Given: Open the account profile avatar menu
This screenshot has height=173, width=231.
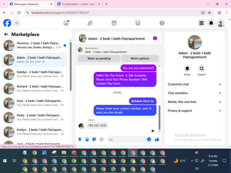Looking at the screenshot, I should tap(221, 23).
